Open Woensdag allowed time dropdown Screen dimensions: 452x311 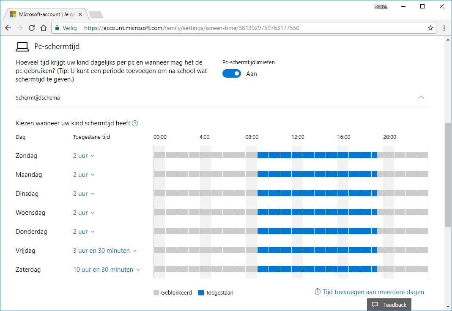coord(84,213)
